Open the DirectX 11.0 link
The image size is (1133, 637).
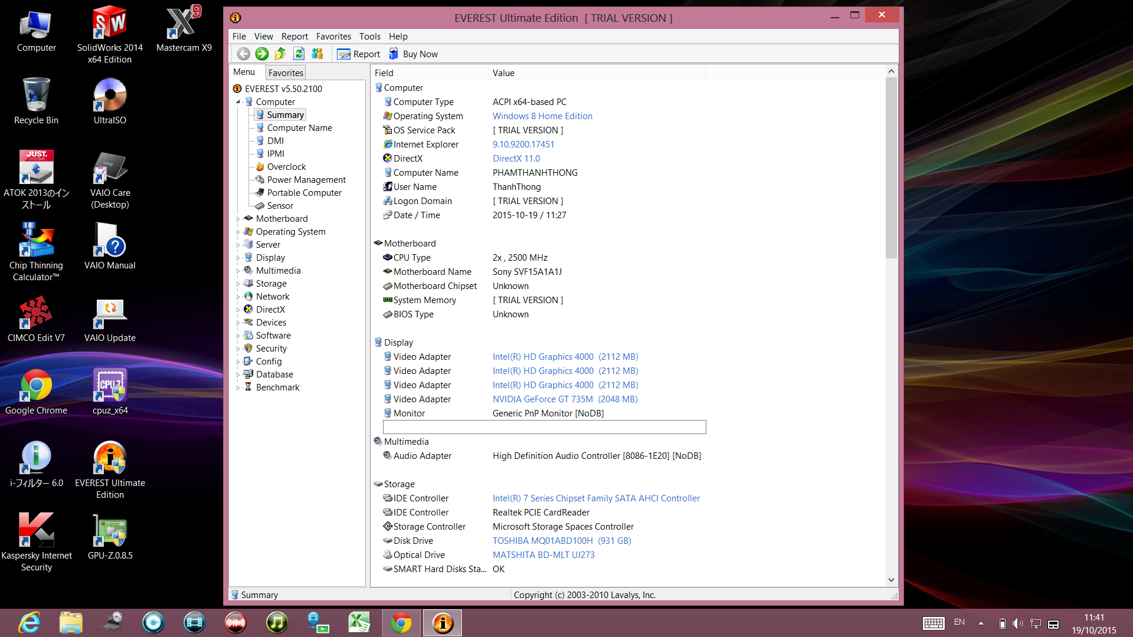(516, 159)
